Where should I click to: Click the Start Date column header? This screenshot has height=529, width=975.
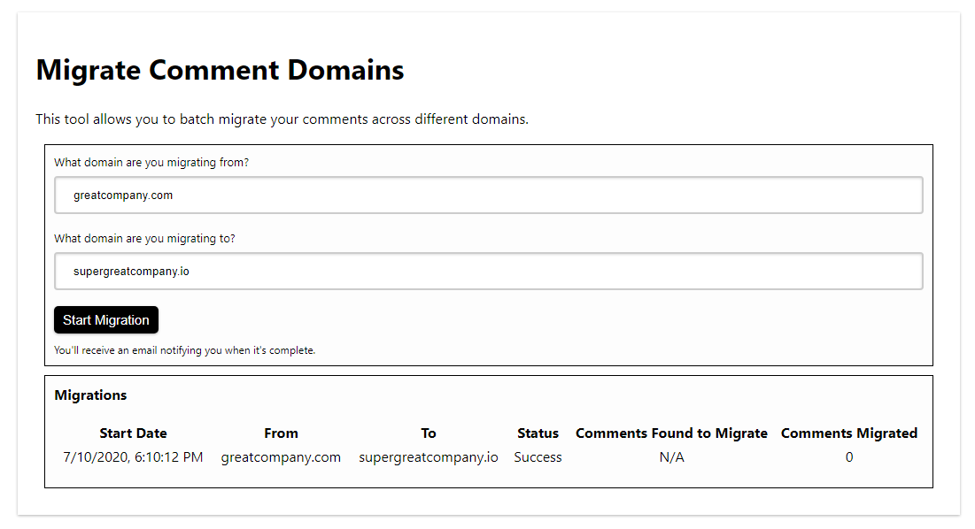point(133,433)
